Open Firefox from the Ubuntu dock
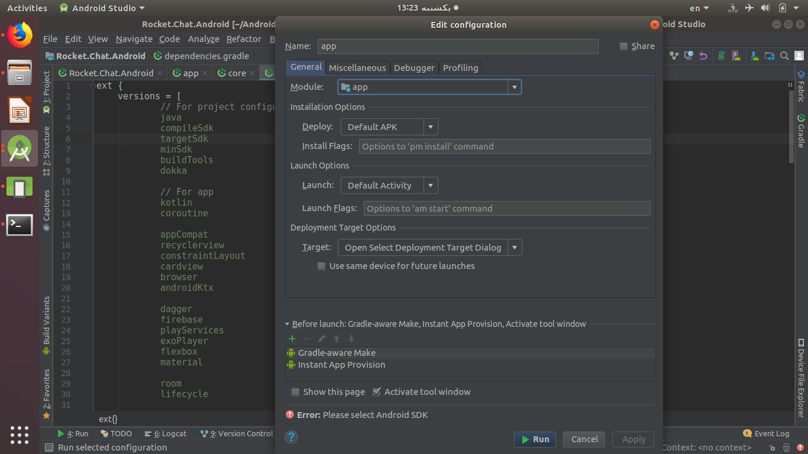Viewport: 808px width, 454px height. coord(20,35)
